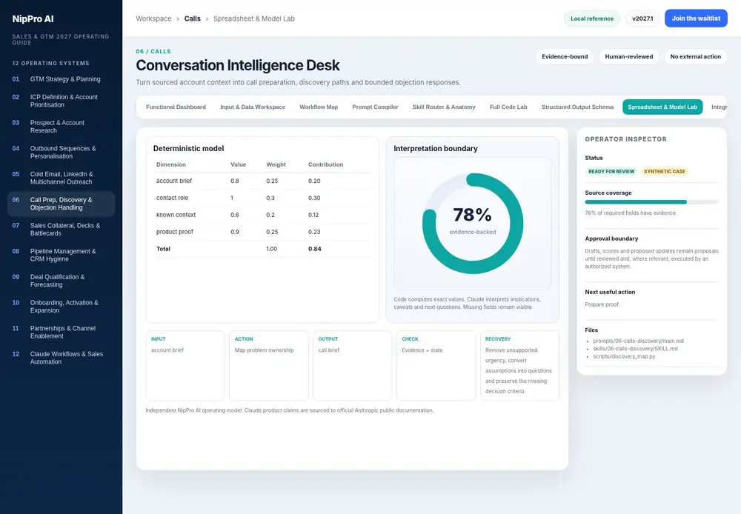741x514 pixels.
Task: Switch to Structured Output Schema tab
Action: coord(577,107)
